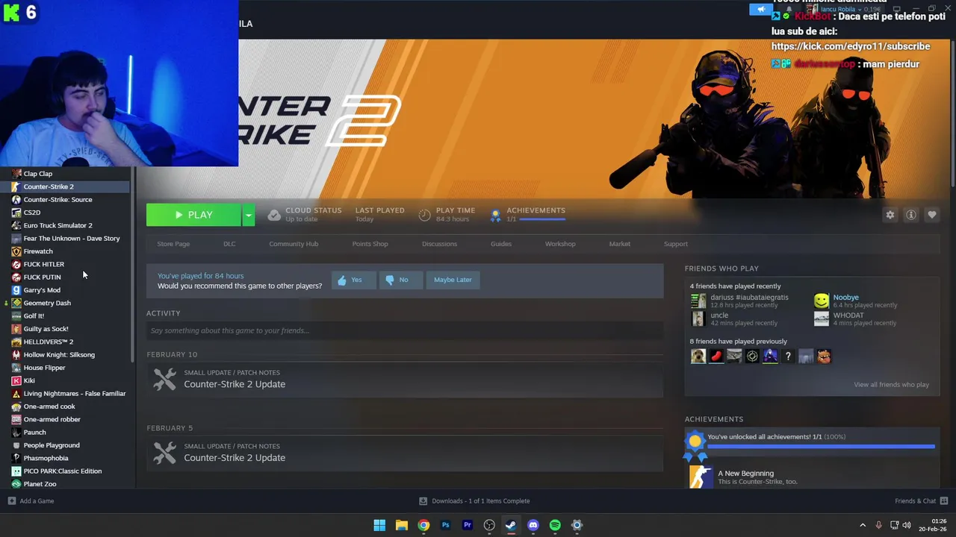
Task: Open the Guides tab
Action: pos(501,244)
